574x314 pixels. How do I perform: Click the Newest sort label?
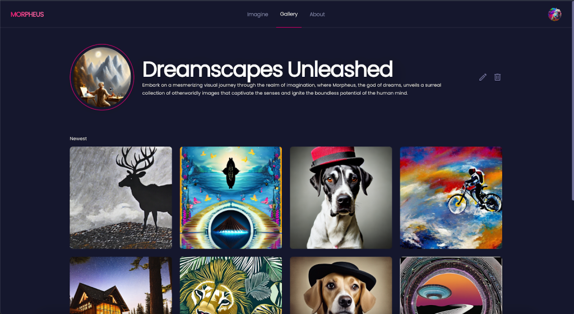pos(78,138)
